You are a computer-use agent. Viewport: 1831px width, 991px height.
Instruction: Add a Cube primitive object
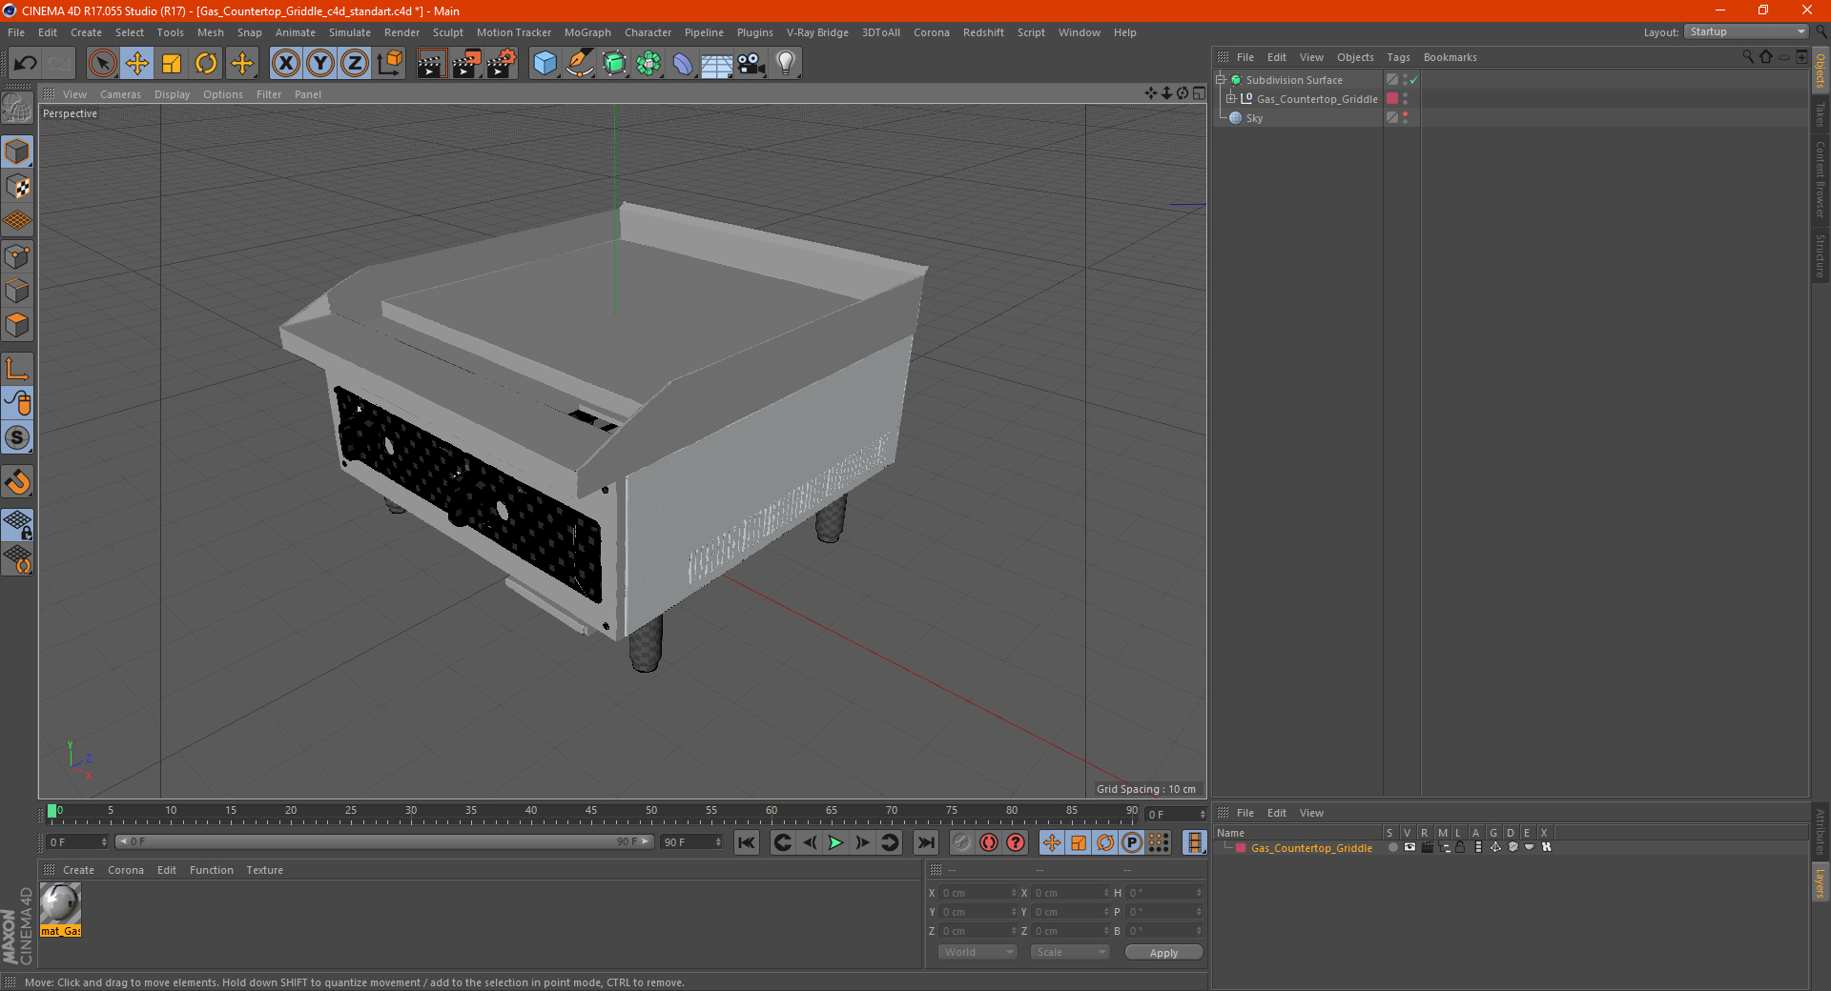click(x=545, y=64)
